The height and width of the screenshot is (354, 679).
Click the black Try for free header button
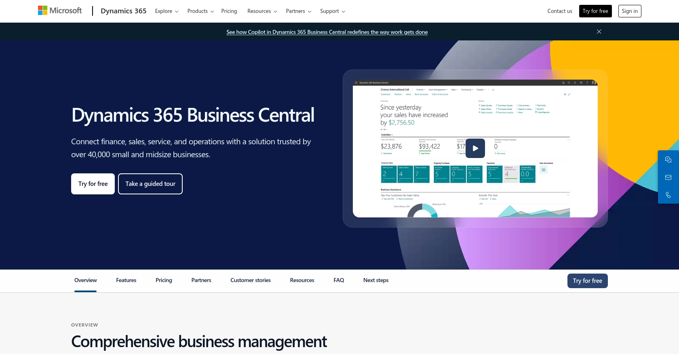coord(595,11)
